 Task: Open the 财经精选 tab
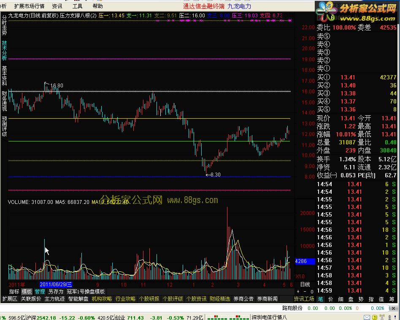[220, 299]
